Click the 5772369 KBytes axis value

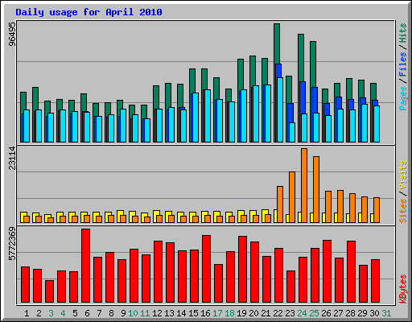(12, 244)
